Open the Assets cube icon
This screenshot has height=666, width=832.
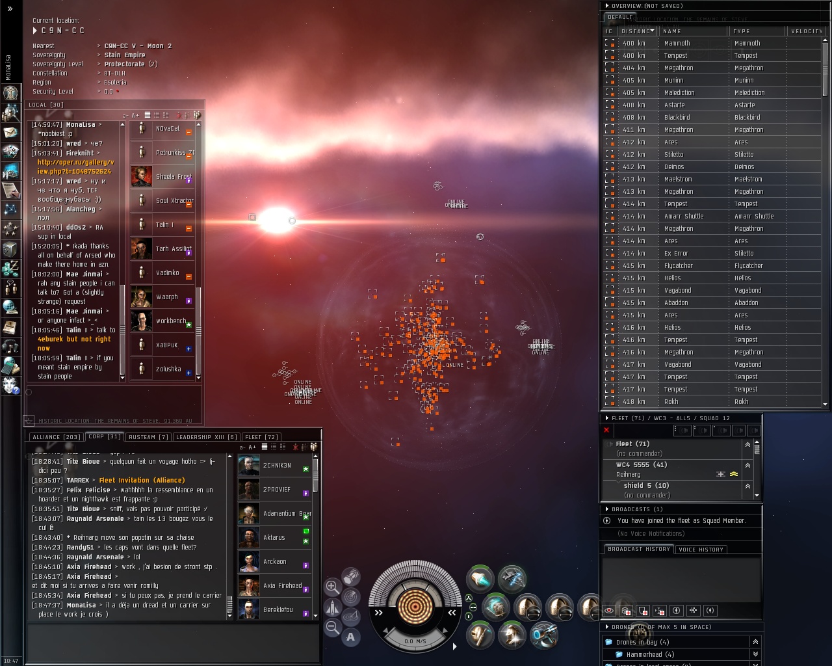[x=10, y=248]
